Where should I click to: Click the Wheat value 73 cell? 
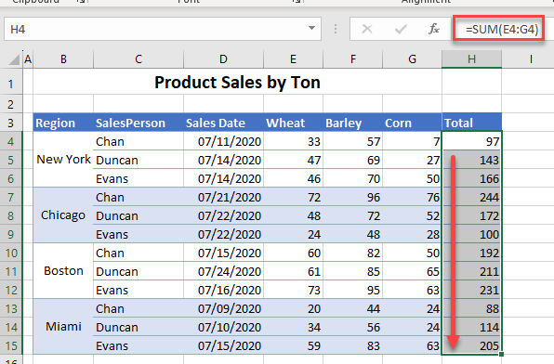coord(293,290)
